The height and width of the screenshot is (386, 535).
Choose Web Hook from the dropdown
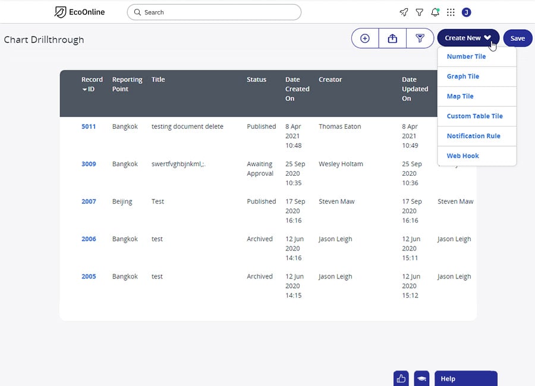462,156
